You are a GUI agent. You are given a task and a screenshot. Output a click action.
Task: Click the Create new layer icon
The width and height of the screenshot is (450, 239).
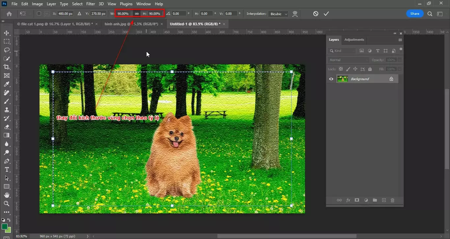click(384, 200)
